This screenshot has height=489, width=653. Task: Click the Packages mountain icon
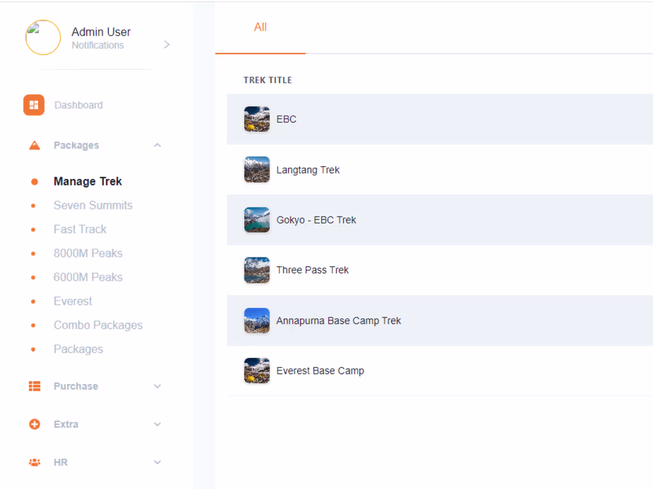point(34,145)
